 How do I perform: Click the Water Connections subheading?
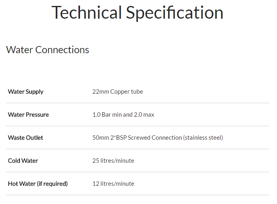(48, 50)
